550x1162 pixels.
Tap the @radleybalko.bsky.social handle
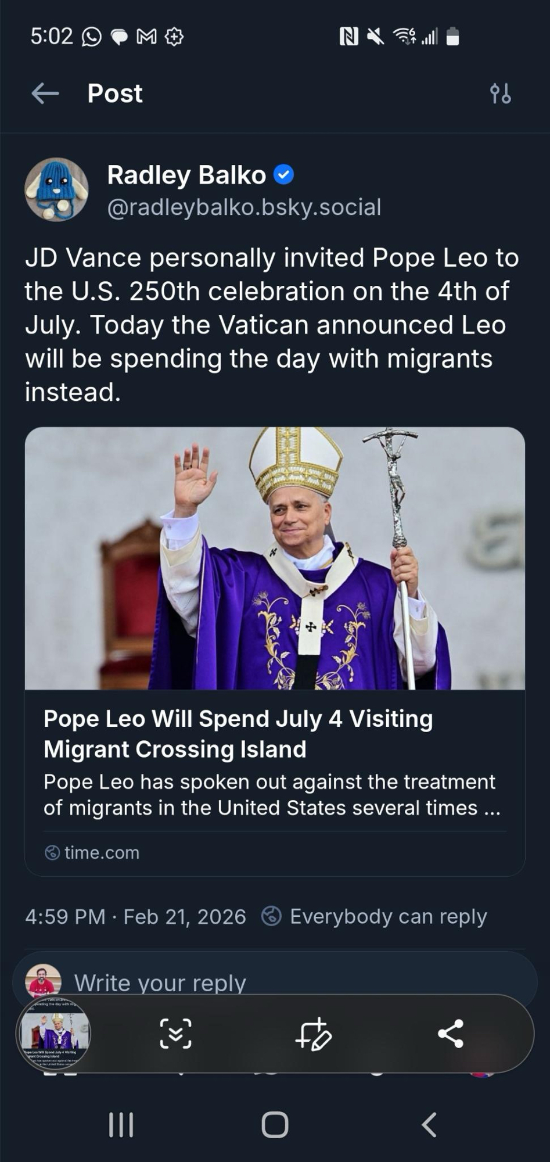tap(244, 207)
